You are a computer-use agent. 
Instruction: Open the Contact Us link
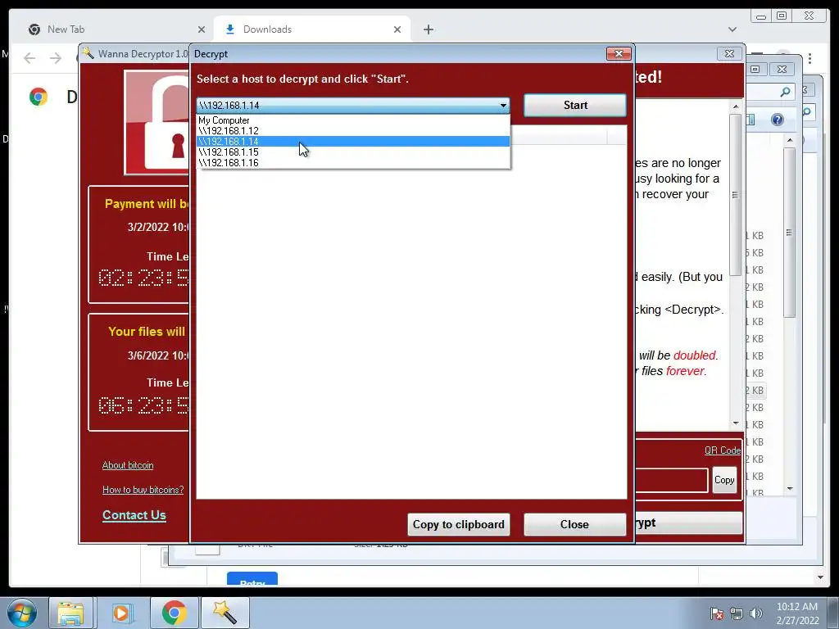click(134, 515)
